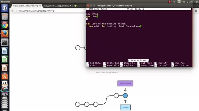Open the Files manager in dock

(5, 17)
